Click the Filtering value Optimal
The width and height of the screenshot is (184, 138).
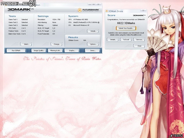(55, 25)
